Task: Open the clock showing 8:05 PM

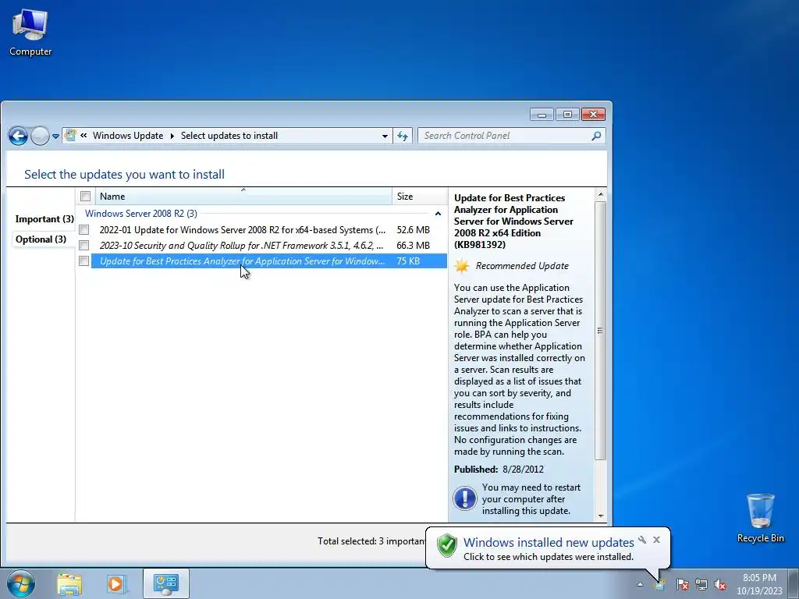Action: tap(758, 583)
